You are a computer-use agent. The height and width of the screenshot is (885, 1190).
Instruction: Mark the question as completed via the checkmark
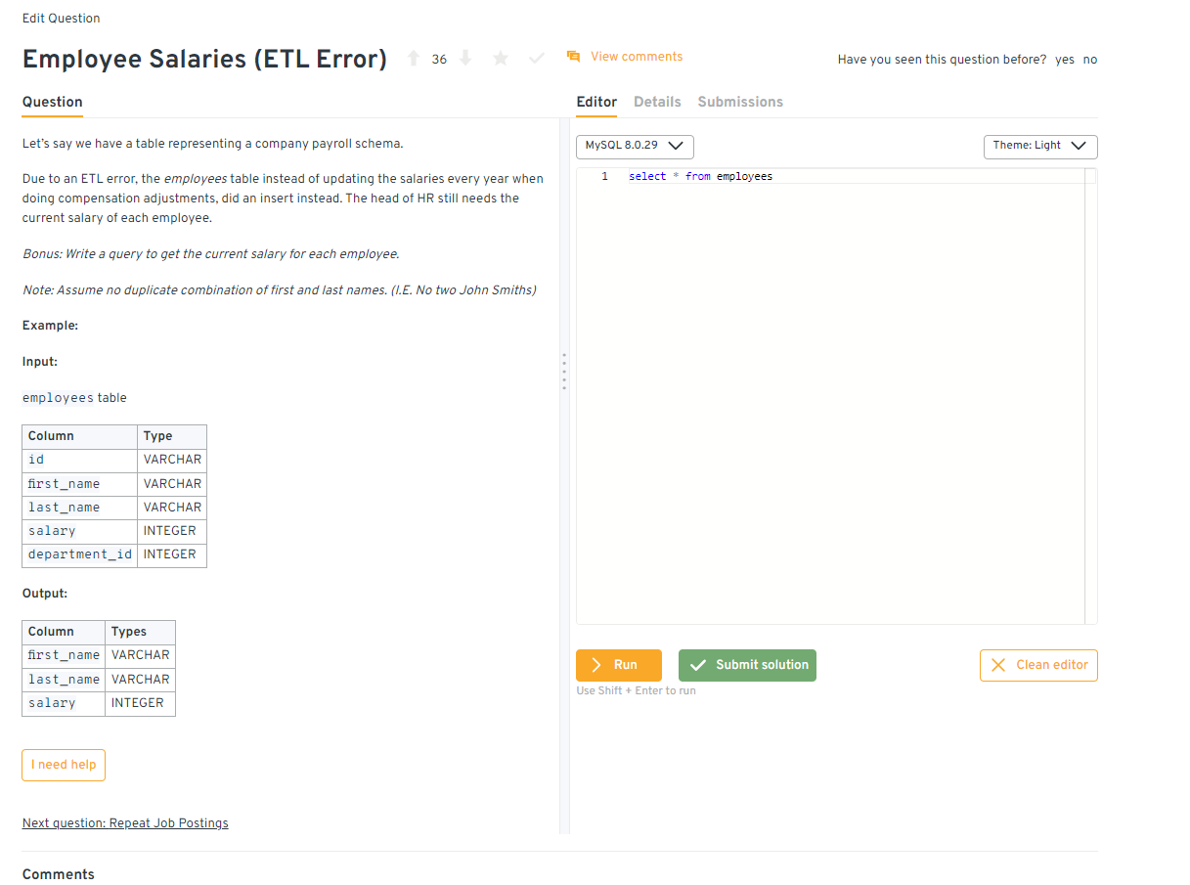536,59
